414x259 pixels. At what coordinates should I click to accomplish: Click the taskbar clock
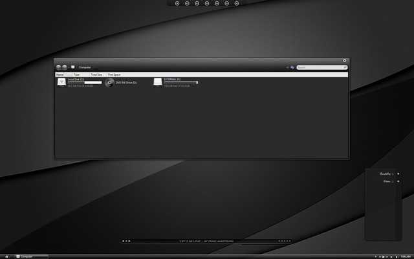click(406, 256)
